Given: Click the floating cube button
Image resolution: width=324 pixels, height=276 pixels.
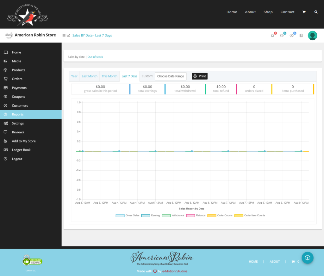Looking at the screenshot, I should point(307,258).
